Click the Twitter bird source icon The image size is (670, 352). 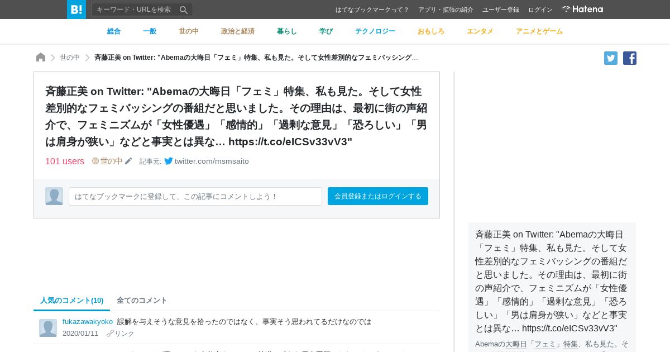169,161
